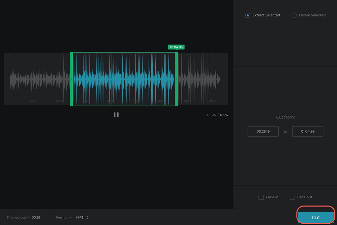Grab the right green selection handle
Image resolution: width=337 pixels, height=225 pixels.
(x=176, y=79)
